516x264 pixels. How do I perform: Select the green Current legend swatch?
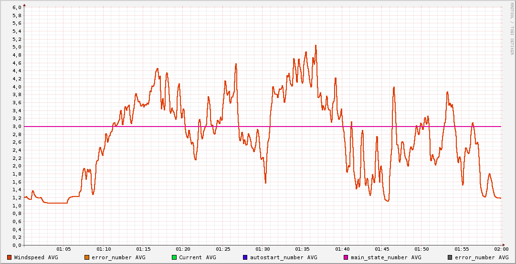(174, 257)
